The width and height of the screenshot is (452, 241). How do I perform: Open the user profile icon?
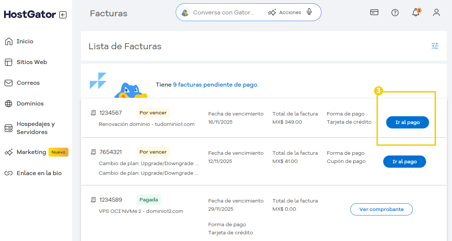click(x=436, y=12)
